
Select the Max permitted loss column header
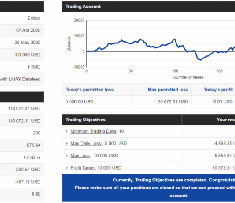[x=168, y=90]
